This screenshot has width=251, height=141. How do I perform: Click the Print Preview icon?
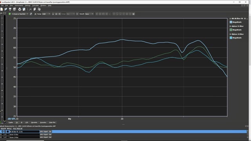pos(24,9)
